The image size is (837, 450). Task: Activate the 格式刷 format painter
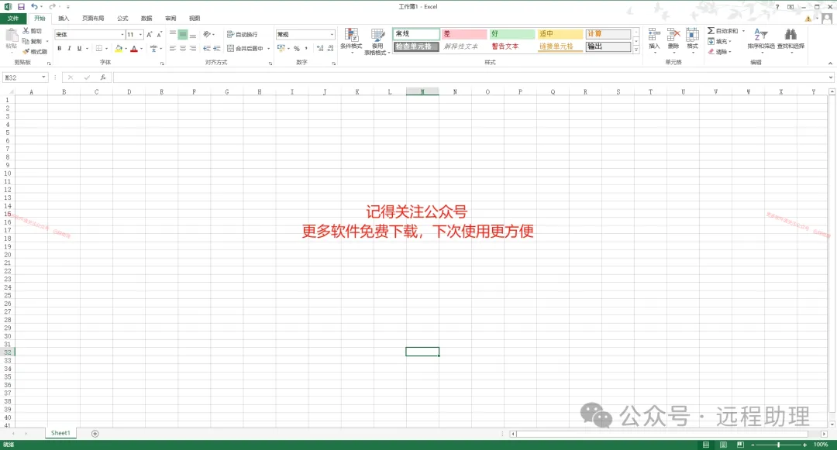[x=35, y=52]
